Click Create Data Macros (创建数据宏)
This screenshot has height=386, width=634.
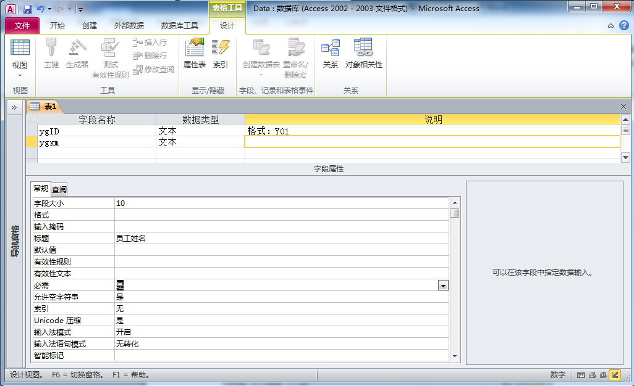(261, 58)
